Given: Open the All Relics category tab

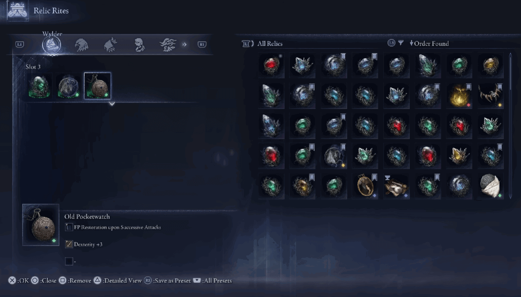Looking at the screenshot, I should [x=270, y=44].
